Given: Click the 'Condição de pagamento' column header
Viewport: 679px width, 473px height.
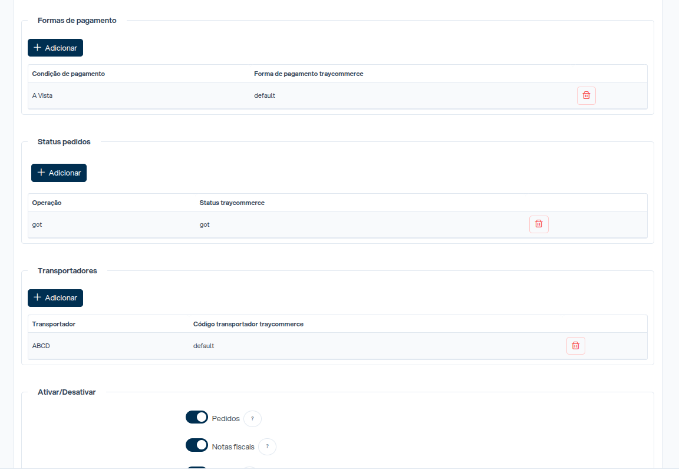Looking at the screenshot, I should coord(68,74).
